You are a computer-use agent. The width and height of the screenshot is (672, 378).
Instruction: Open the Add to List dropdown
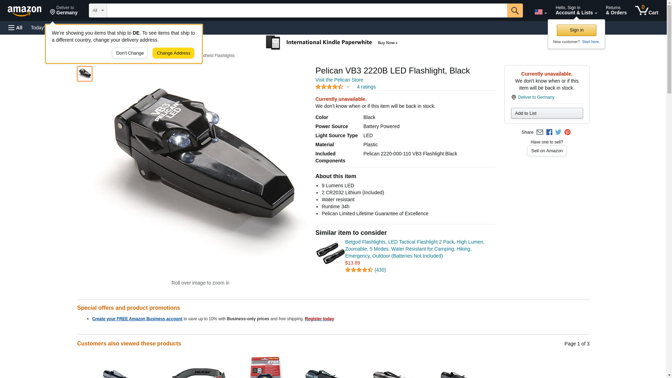point(547,113)
